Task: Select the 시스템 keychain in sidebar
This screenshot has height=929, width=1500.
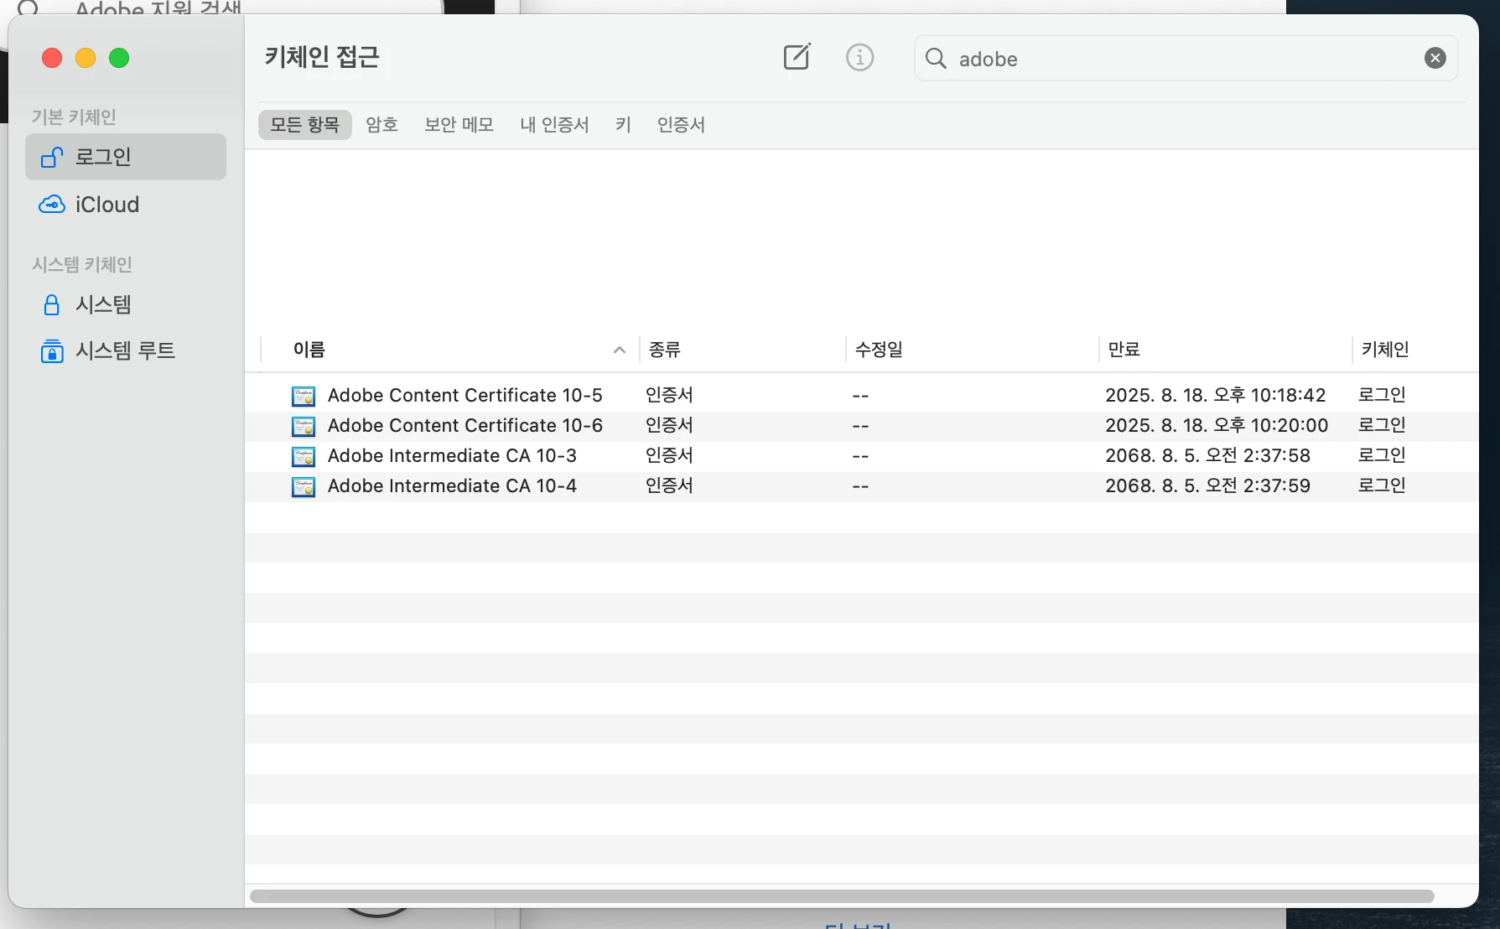Action: pos(126,304)
